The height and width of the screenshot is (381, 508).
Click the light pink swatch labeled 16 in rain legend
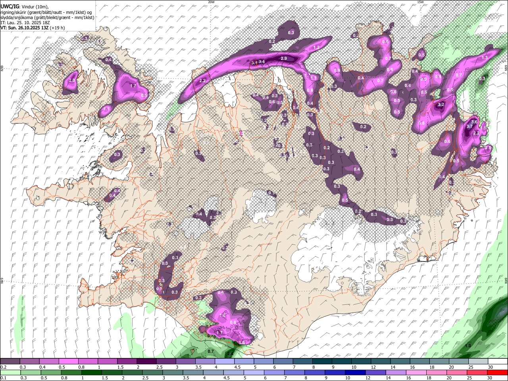[416, 372]
